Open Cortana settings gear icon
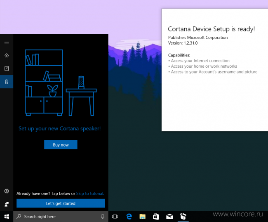 (7, 191)
